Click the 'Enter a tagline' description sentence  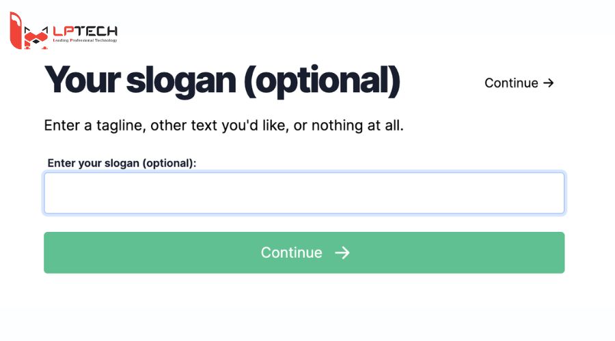[223, 125]
